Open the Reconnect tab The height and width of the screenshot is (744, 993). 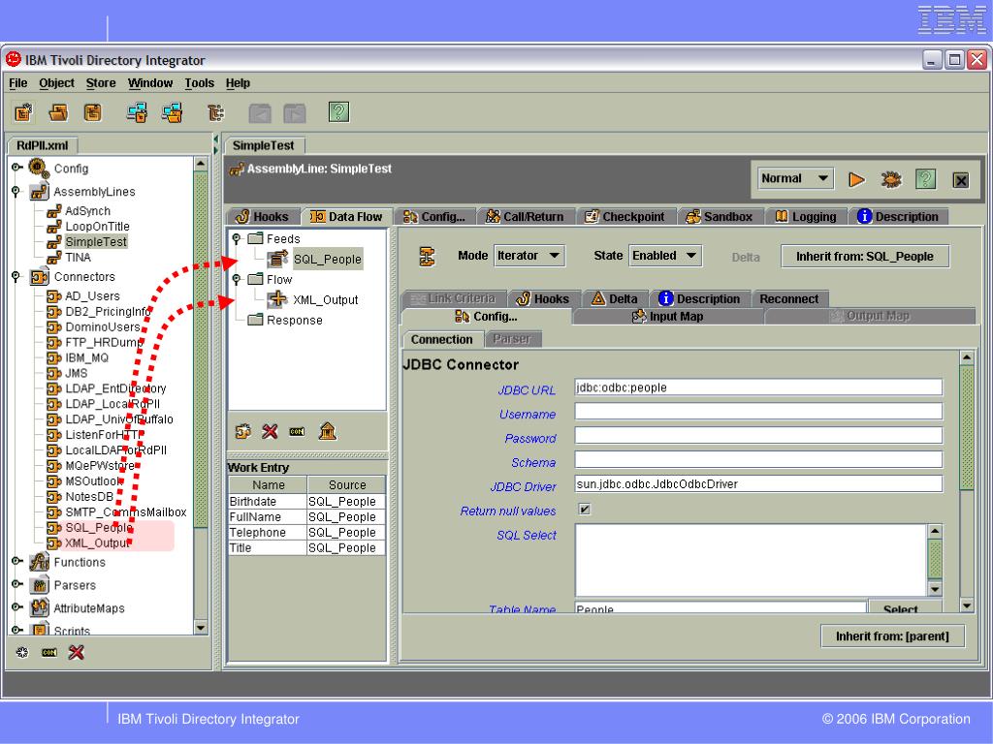tap(789, 298)
